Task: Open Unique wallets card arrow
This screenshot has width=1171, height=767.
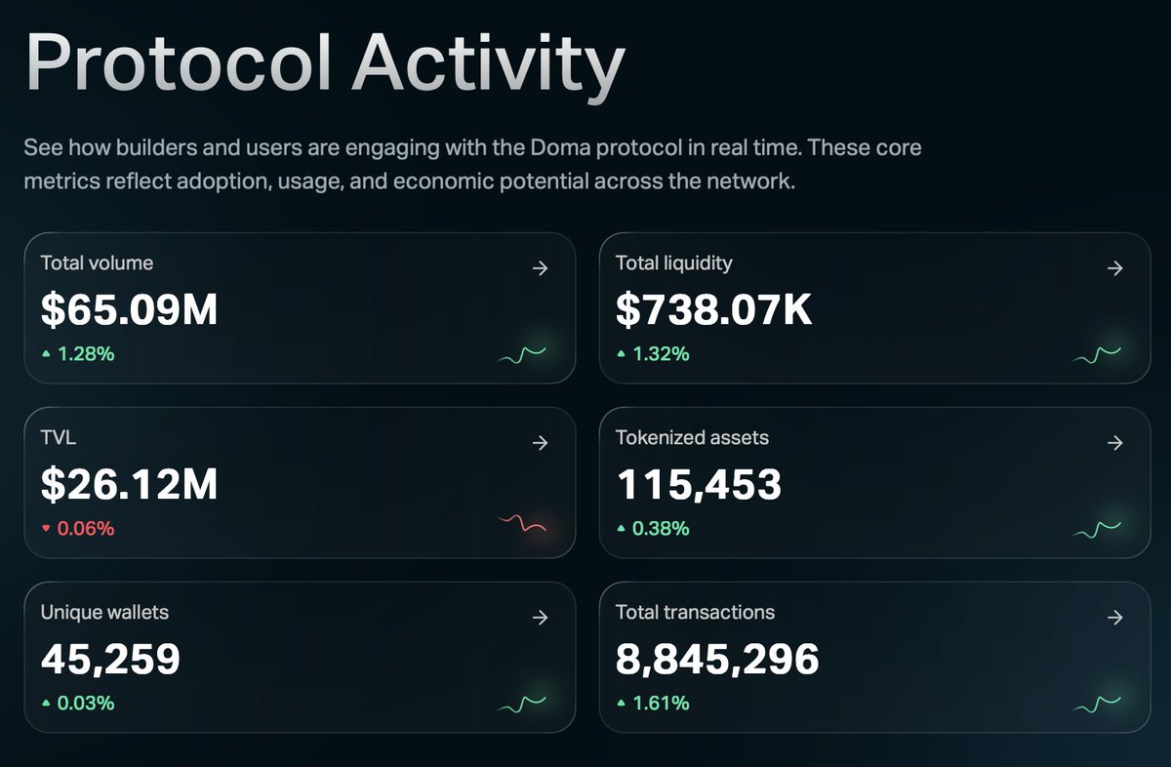Action: pos(541,618)
